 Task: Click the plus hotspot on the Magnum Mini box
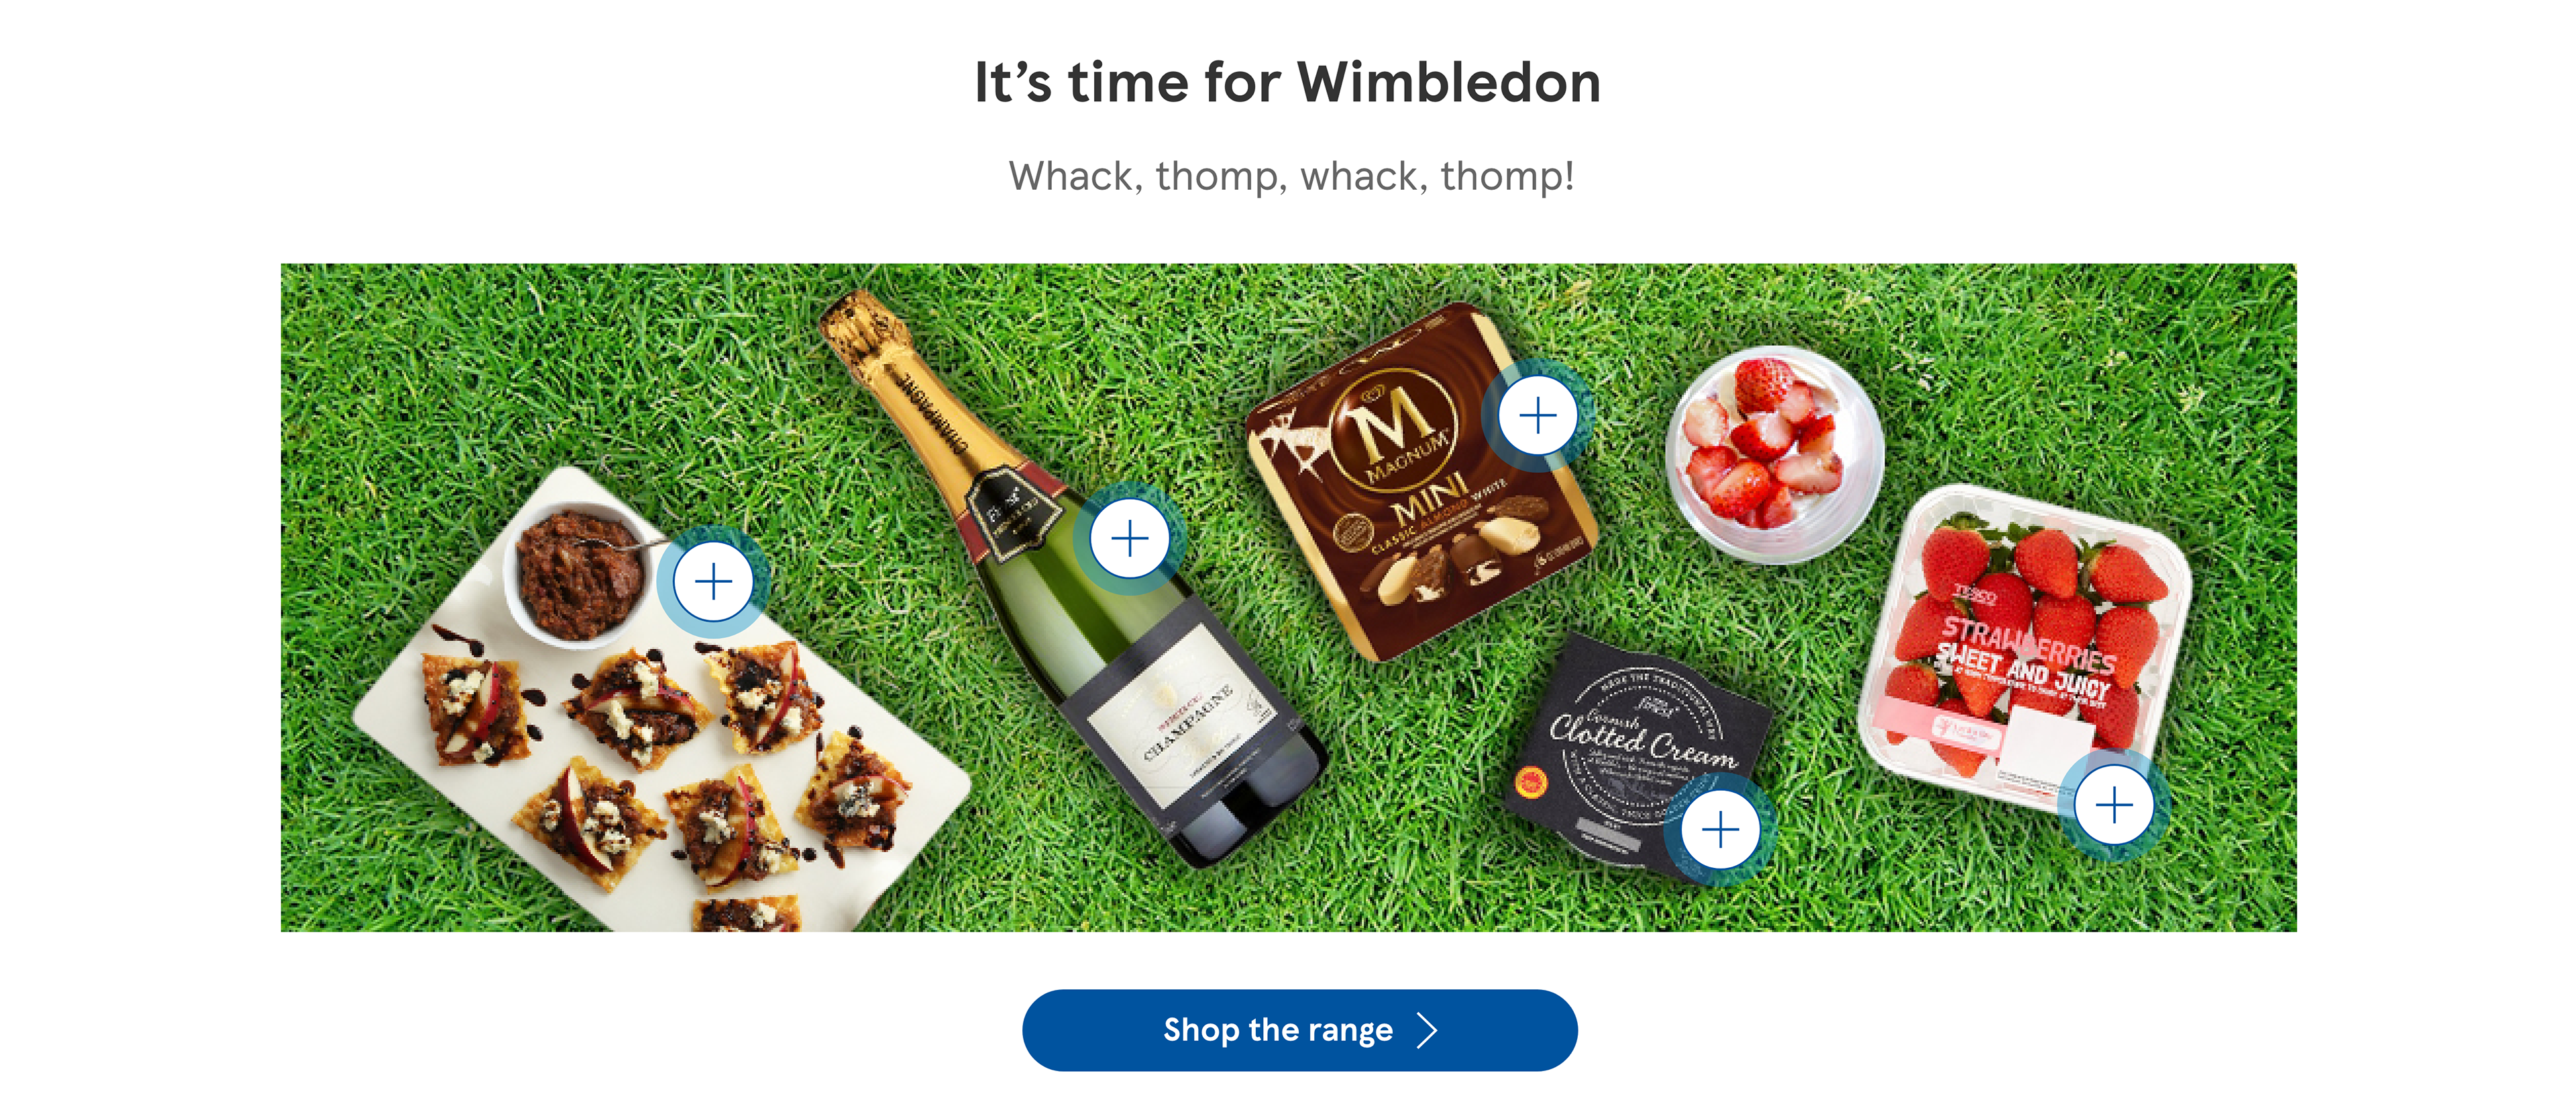coord(1537,416)
